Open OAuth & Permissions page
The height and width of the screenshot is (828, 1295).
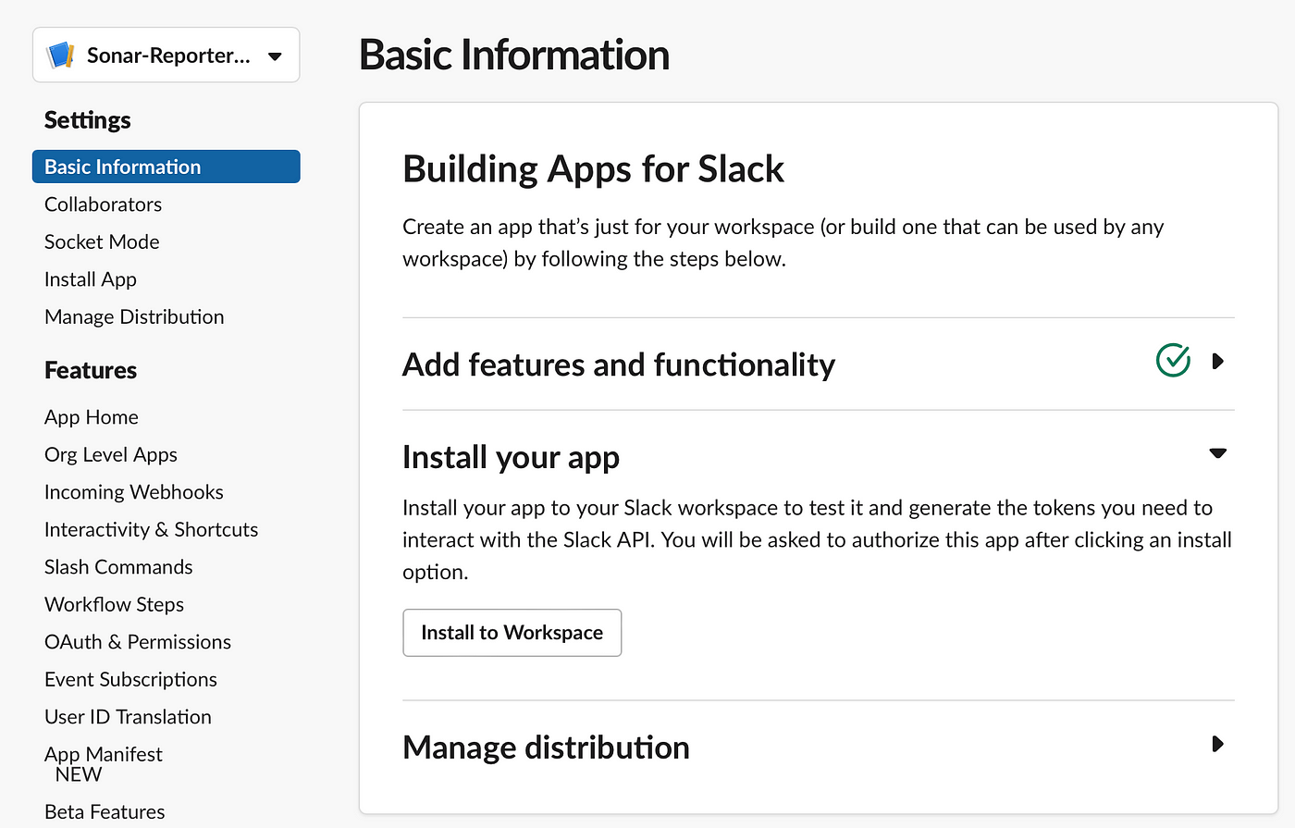pos(138,642)
